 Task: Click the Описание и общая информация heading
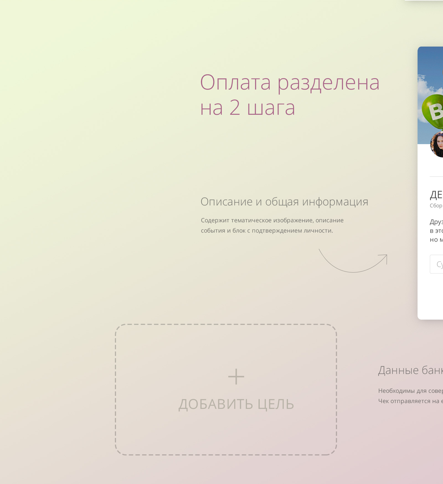point(284,202)
